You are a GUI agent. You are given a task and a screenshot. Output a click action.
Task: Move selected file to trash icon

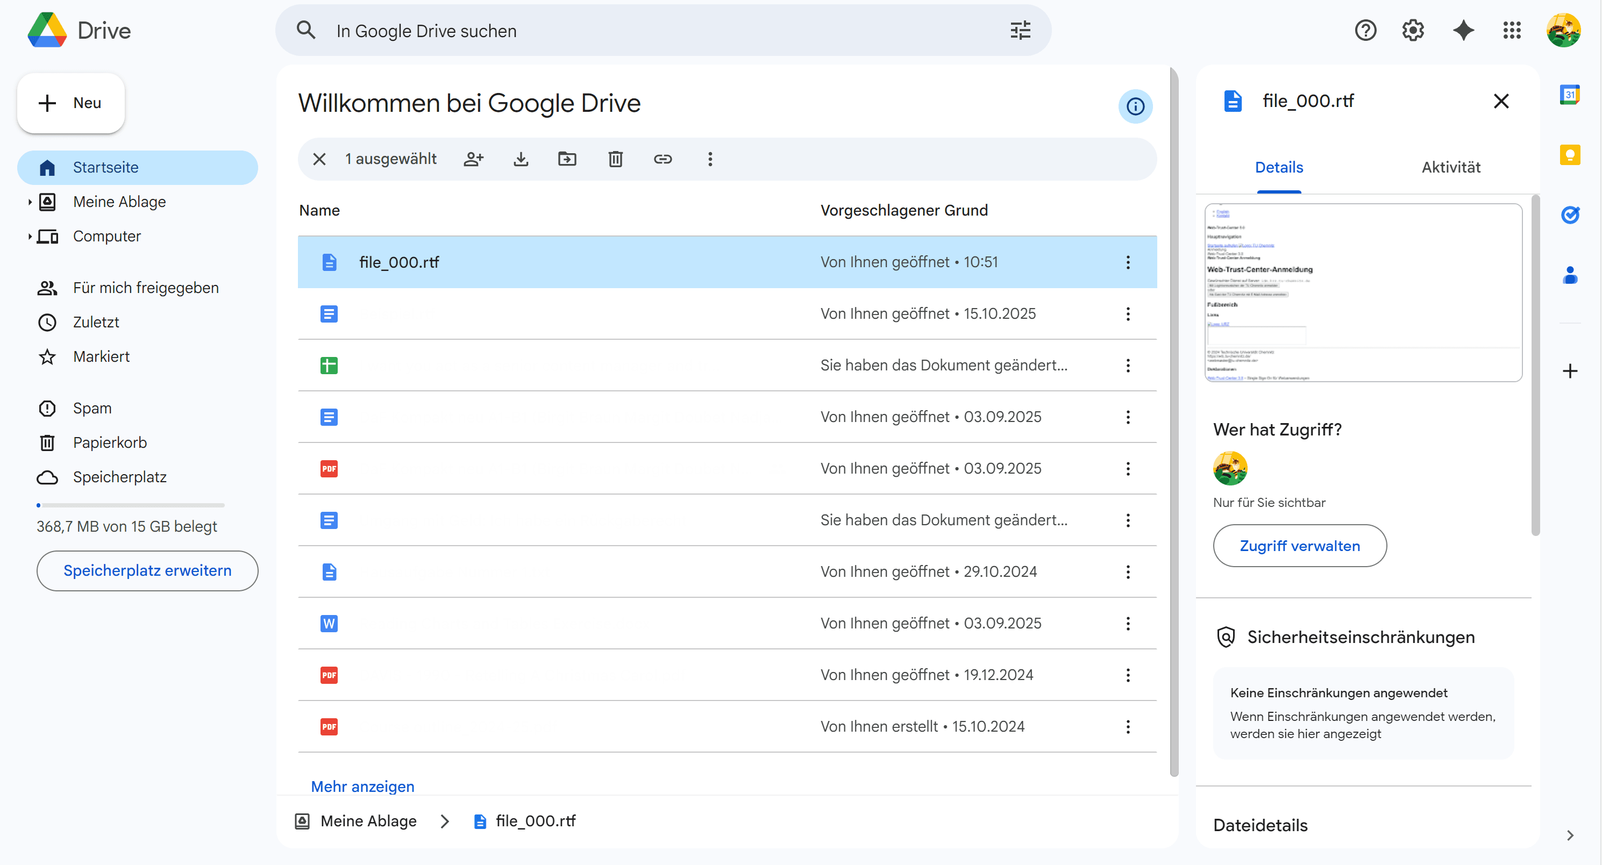pyautogui.click(x=615, y=159)
